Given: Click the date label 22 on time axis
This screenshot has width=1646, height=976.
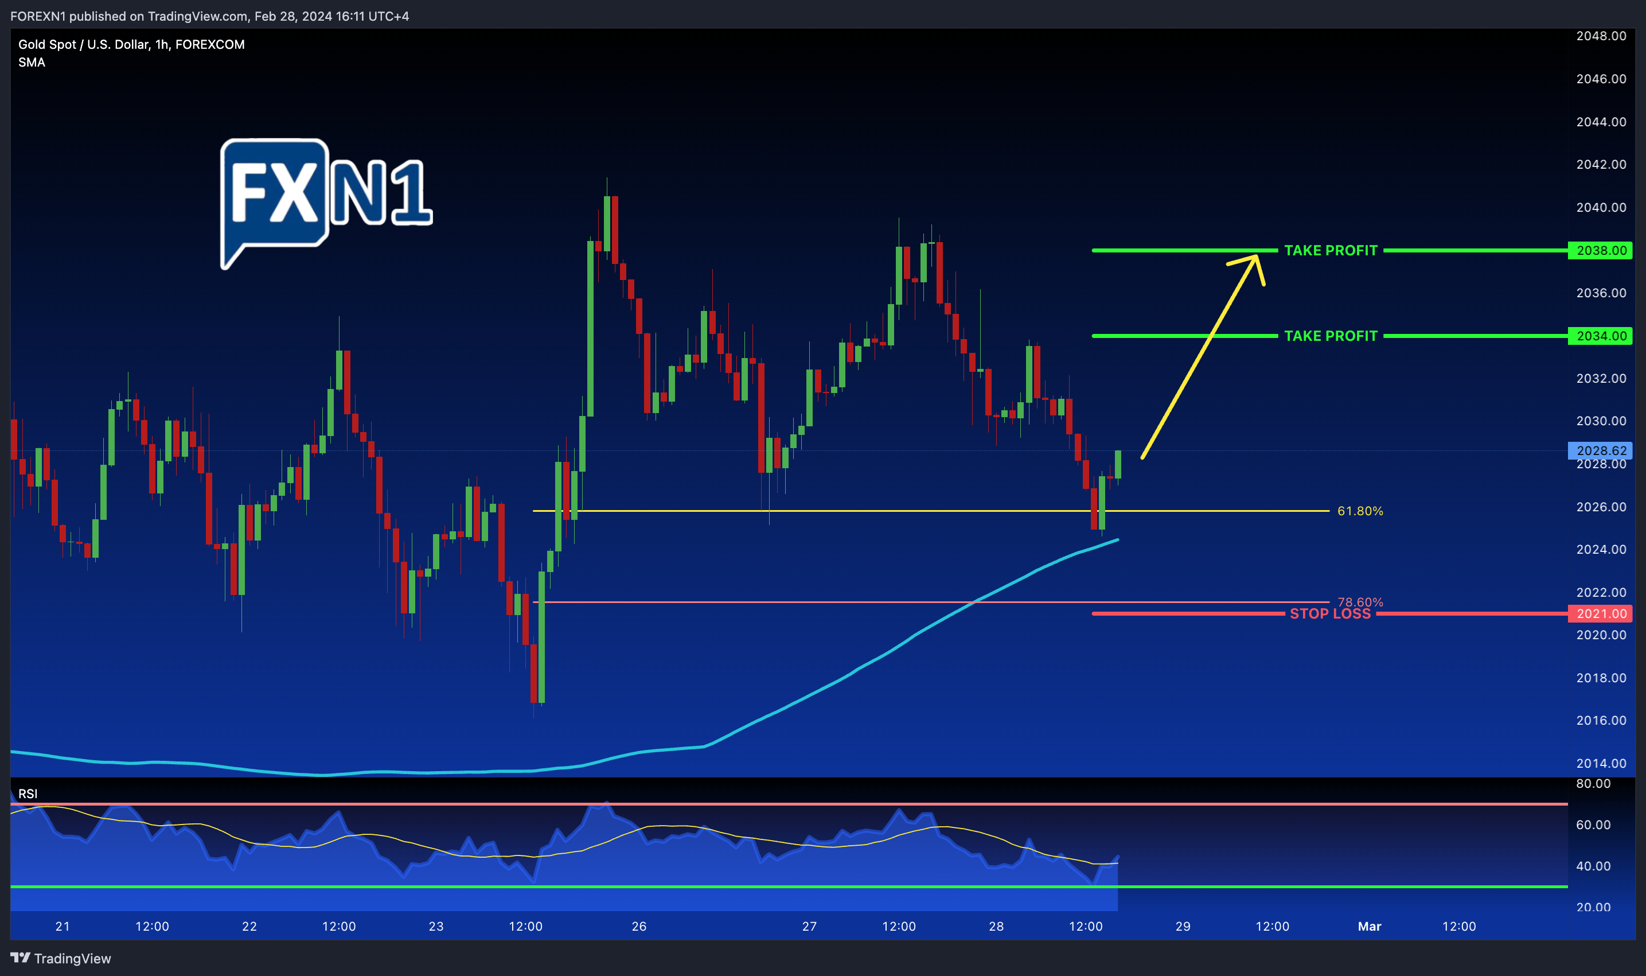Looking at the screenshot, I should click(x=250, y=926).
